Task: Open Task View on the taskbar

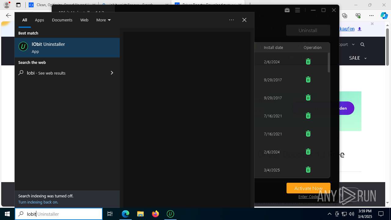Action: pos(110,214)
